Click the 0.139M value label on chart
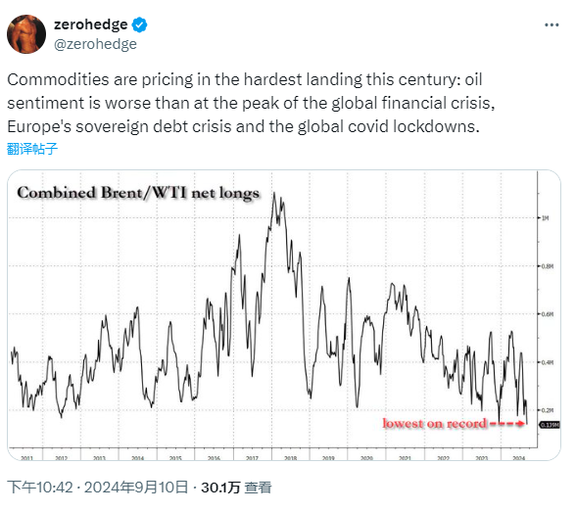Screen dimensions: 576x512 pos(550,425)
